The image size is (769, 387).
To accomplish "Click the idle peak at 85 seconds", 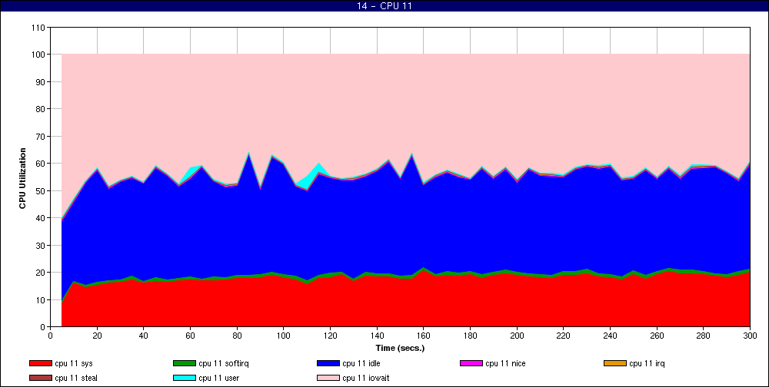I will (248, 155).
